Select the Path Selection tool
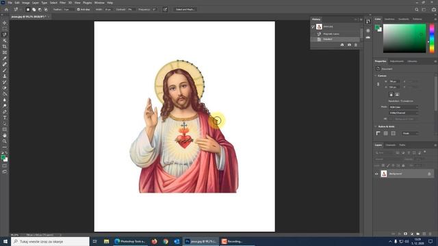This screenshot has width=438, height=246. click(x=5, y=124)
